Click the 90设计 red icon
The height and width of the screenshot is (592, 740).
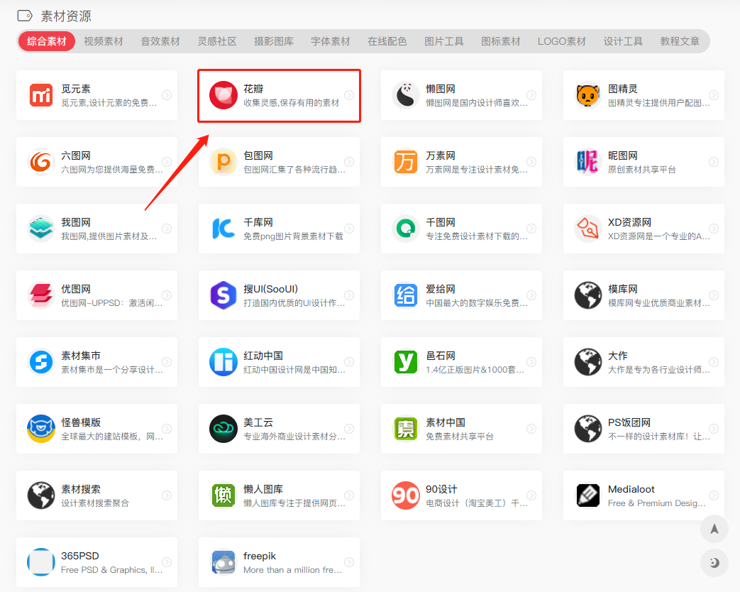[x=406, y=495]
